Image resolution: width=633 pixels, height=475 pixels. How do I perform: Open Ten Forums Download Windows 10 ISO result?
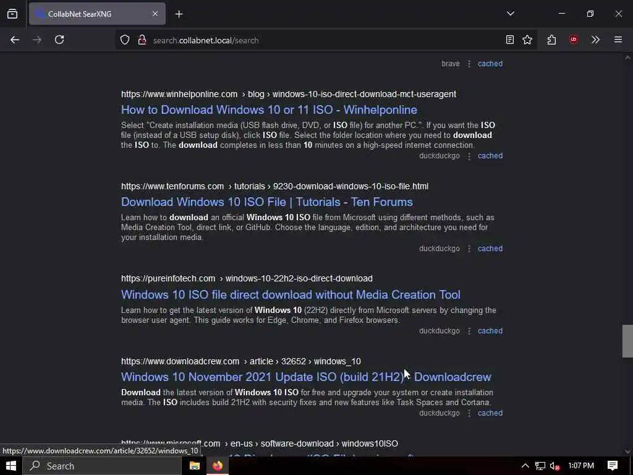267,202
